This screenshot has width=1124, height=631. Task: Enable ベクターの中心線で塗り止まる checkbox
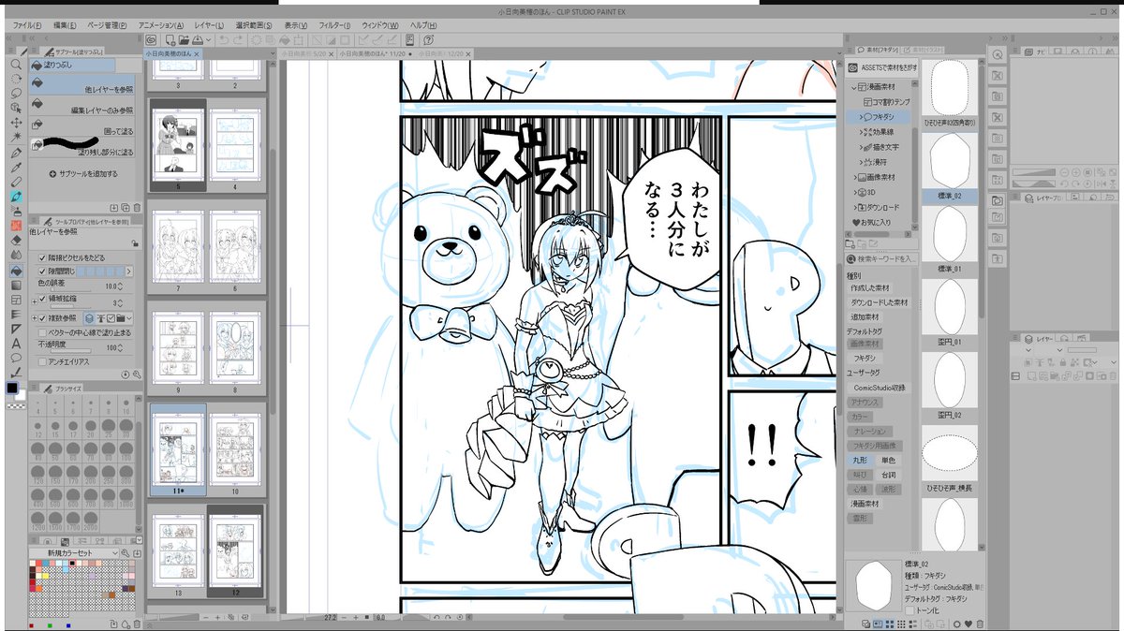[x=42, y=332]
